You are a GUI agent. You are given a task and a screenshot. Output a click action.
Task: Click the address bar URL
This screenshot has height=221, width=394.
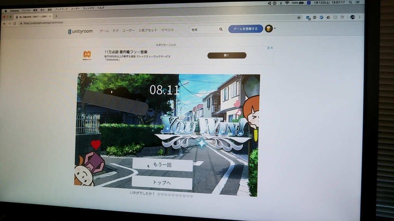pyautogui.click(x=43, y=23)
